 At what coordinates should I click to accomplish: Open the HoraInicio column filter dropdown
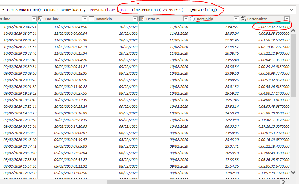point(236,19)
